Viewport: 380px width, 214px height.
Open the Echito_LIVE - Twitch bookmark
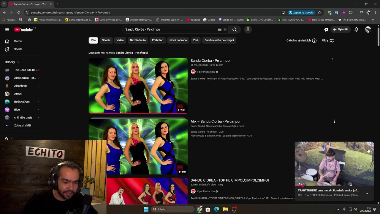coord(231,20)
